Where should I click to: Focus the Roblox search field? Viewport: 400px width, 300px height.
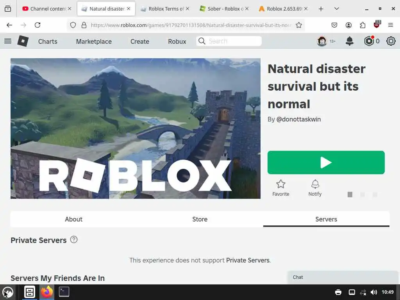pyautogui.click(x=229, y=41)
